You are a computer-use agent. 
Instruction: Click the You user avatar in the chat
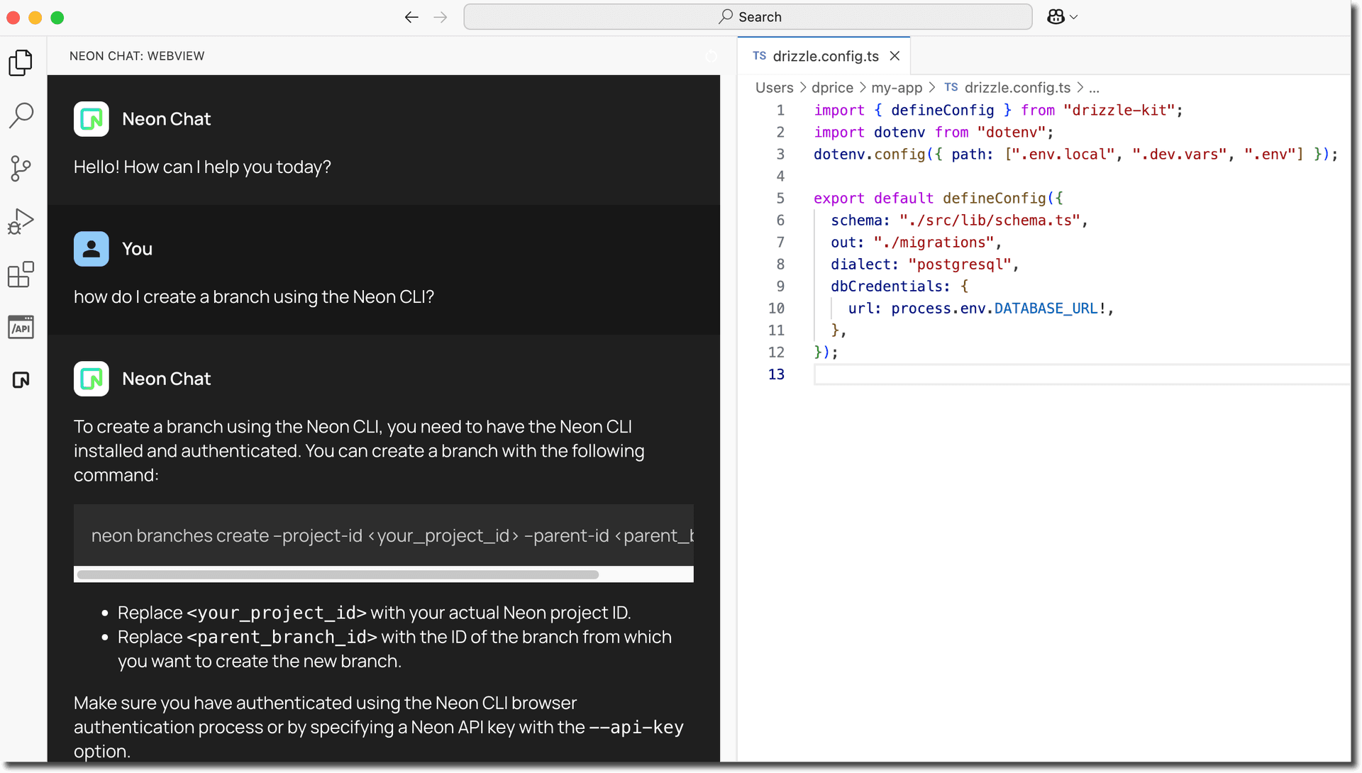(x=91, y=248)
